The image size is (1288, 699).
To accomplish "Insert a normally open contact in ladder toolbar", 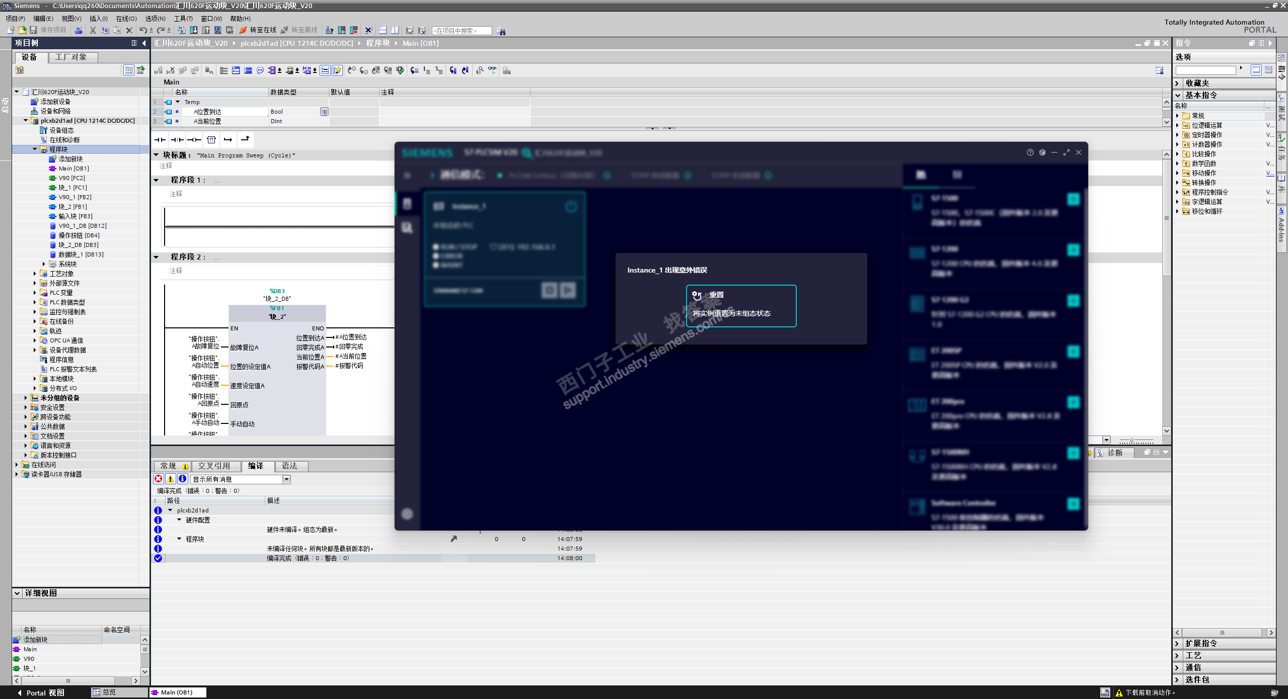I will 160,140.
